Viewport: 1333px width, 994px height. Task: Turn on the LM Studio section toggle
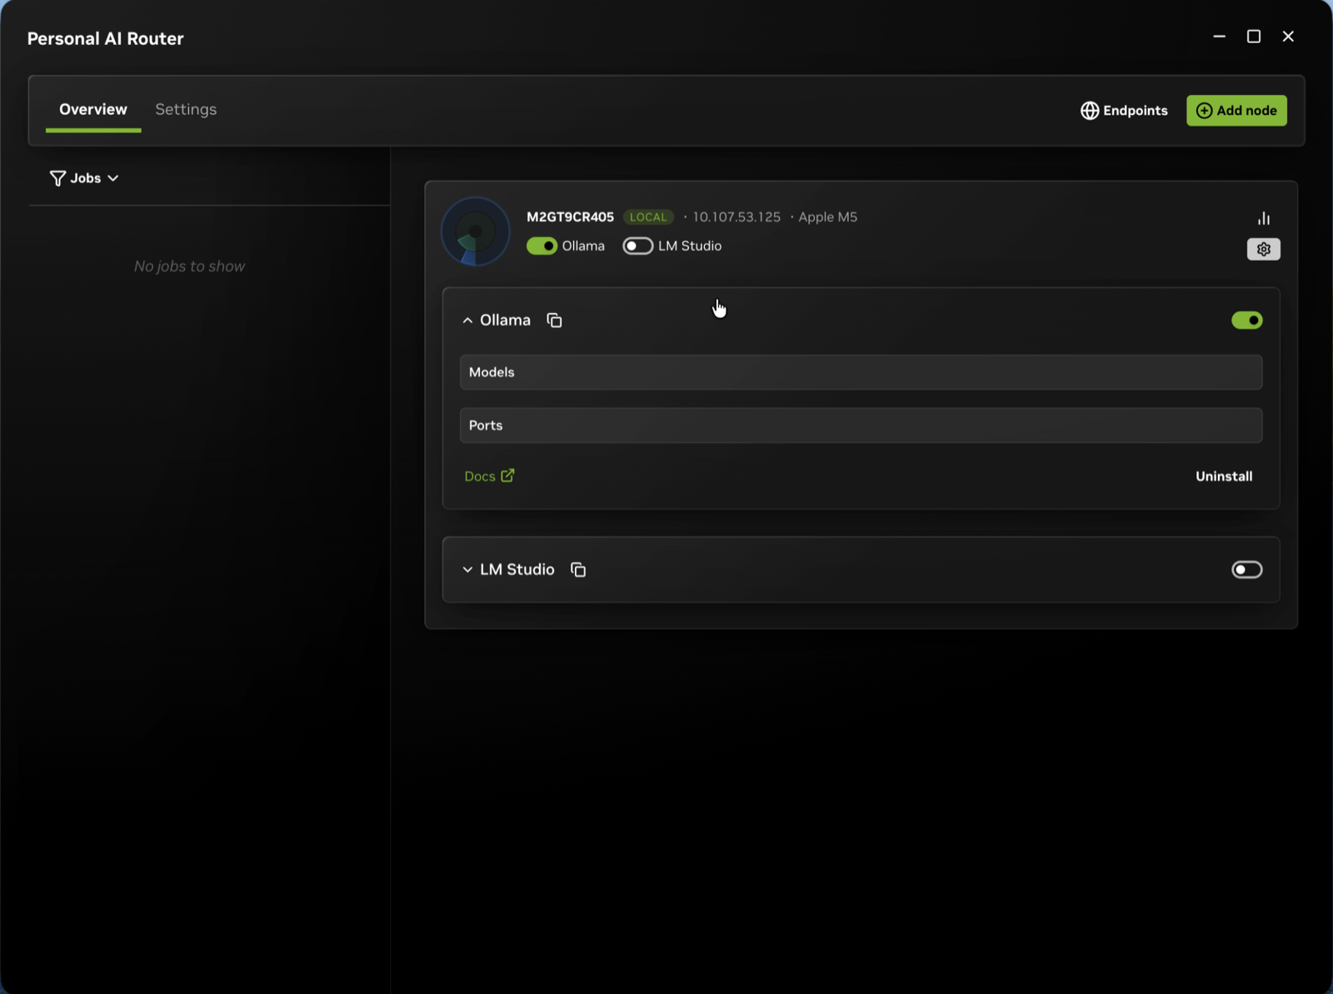(1247, 569)
